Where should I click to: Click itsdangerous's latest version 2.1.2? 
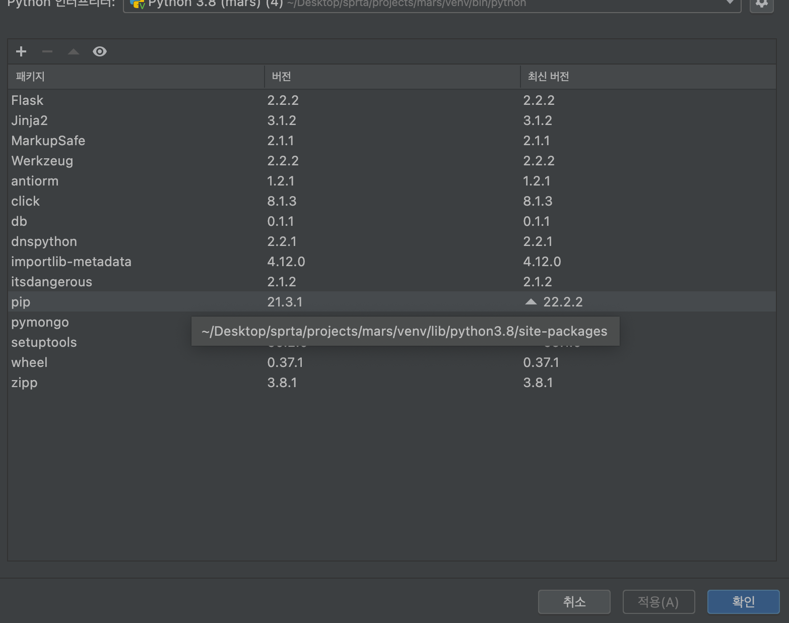pyautogui.click(x=538, y=282)
